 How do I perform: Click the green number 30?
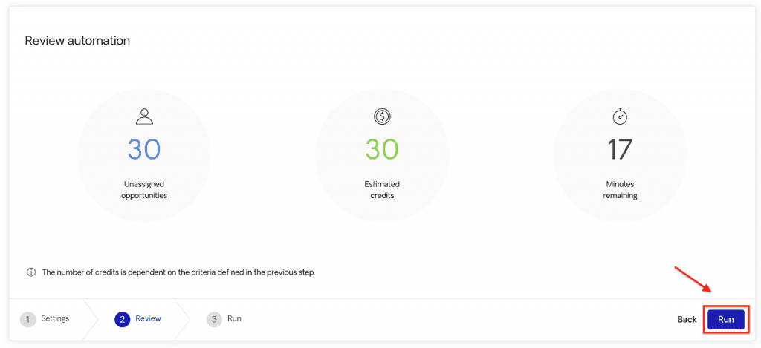click(x=382, y=150)
